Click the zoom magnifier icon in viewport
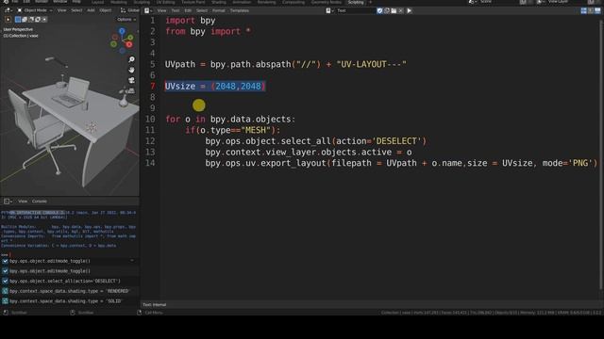This screenshot has height=339, width=604. click(x=132, y=59)
